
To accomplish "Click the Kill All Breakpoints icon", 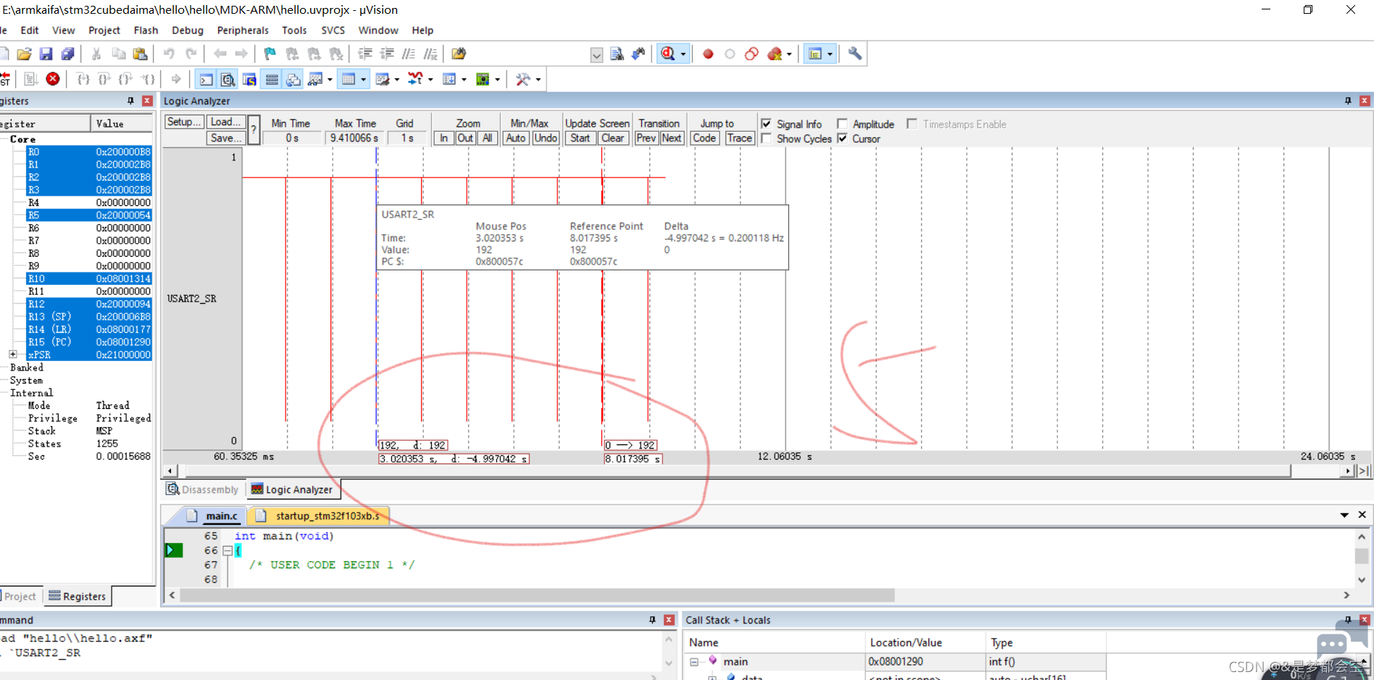I will [x=774, y=54].
